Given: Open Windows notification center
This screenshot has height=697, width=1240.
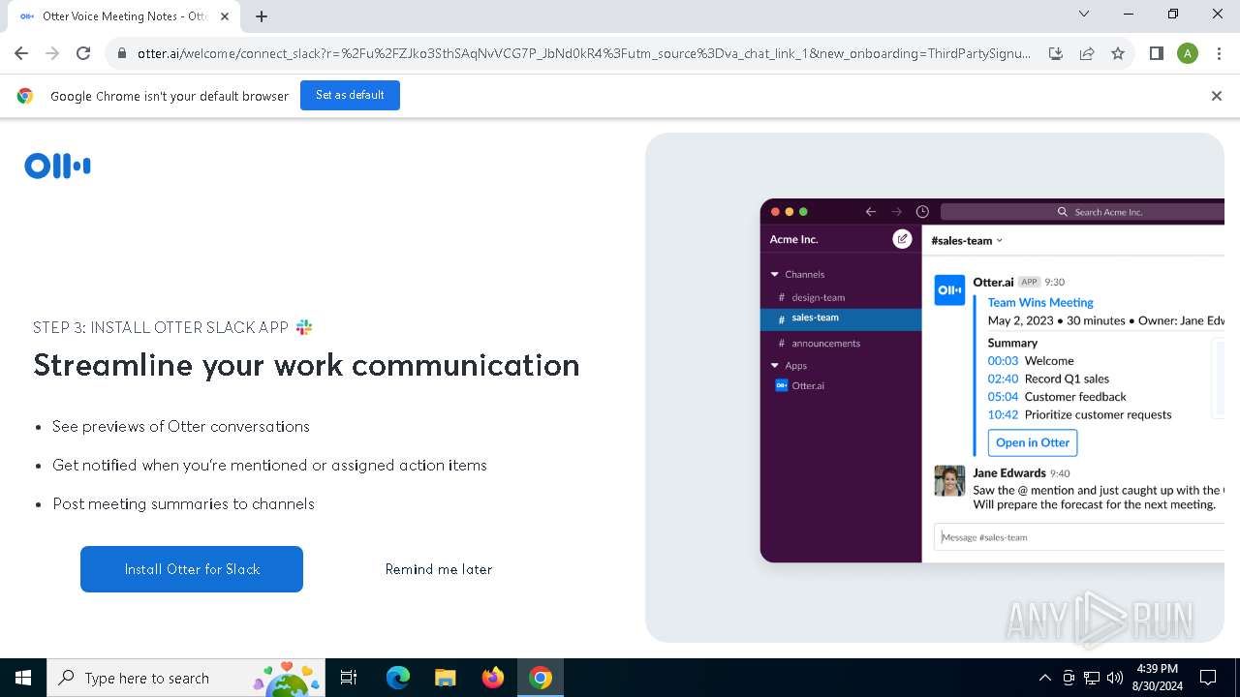Looking at the screenshot, I should click(x=1208, y=678).
